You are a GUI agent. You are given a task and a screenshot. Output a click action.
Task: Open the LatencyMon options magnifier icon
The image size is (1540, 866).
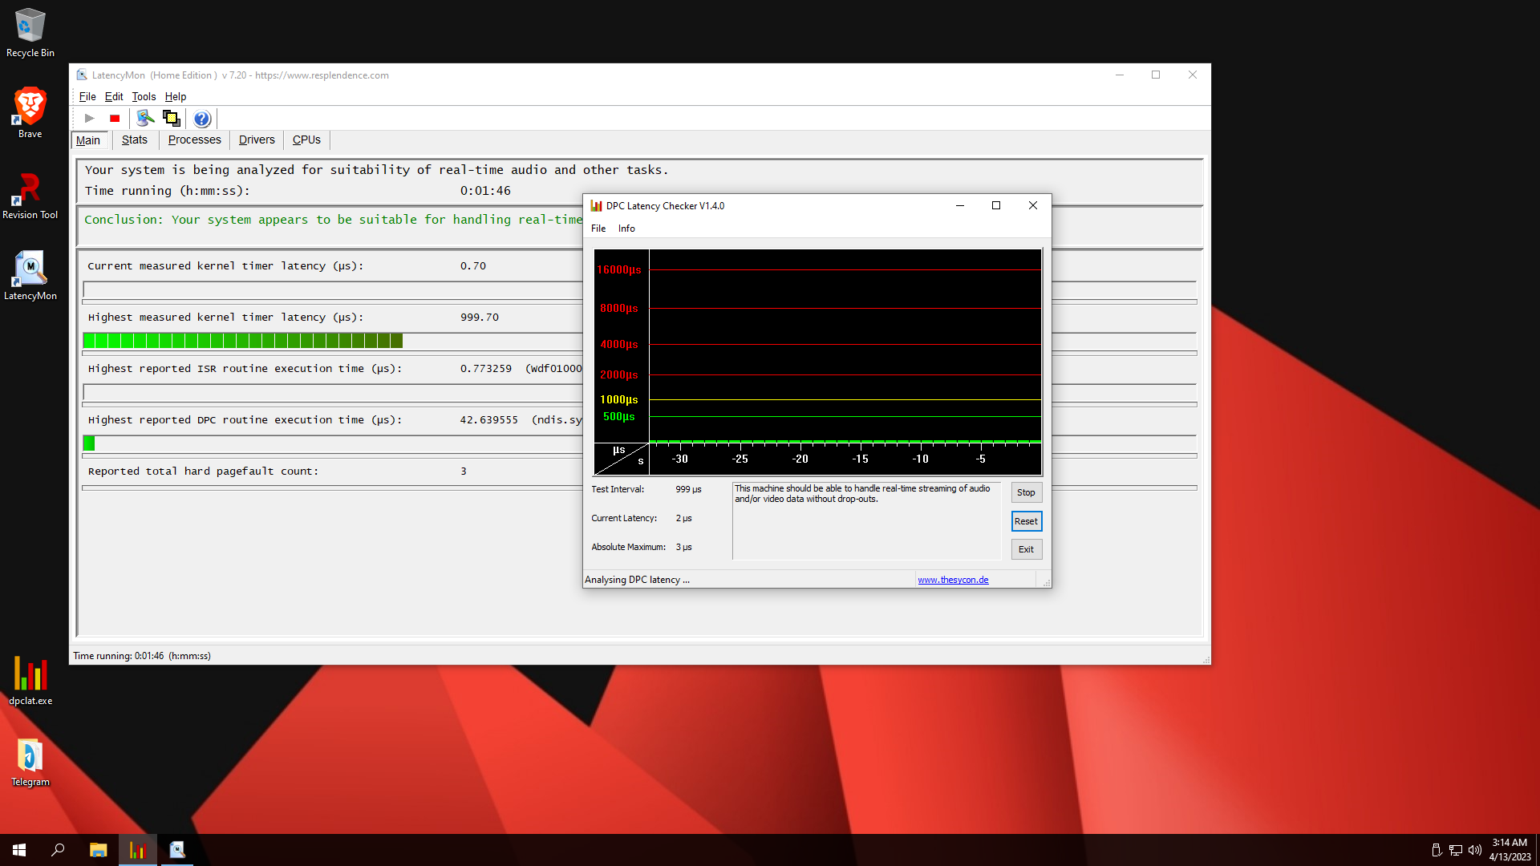pyautogui.click(x=145, y=119)
